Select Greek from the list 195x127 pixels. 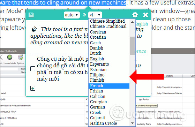pyautogui.click(x=109, y=112)
